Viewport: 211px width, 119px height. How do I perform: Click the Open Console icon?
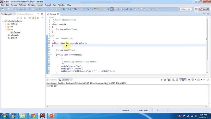[x=198, y=80]
